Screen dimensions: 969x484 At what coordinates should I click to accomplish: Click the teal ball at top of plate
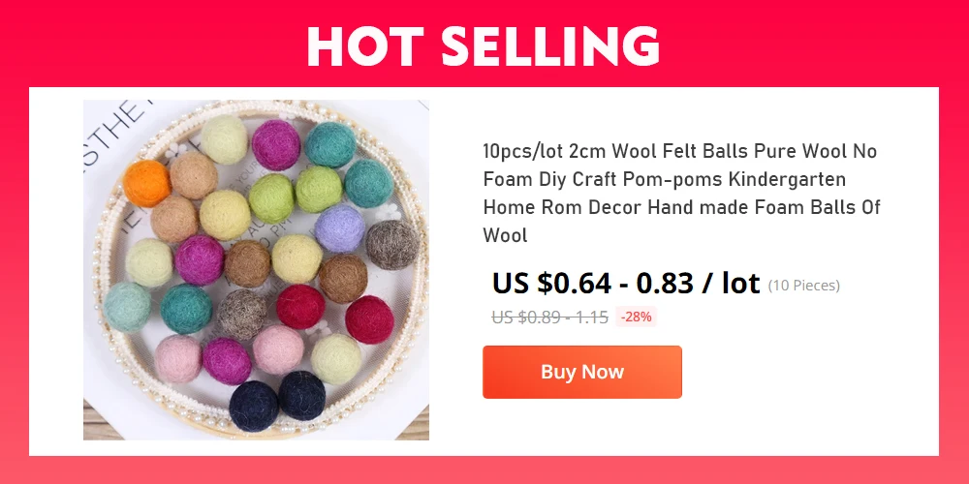[330, 145]
